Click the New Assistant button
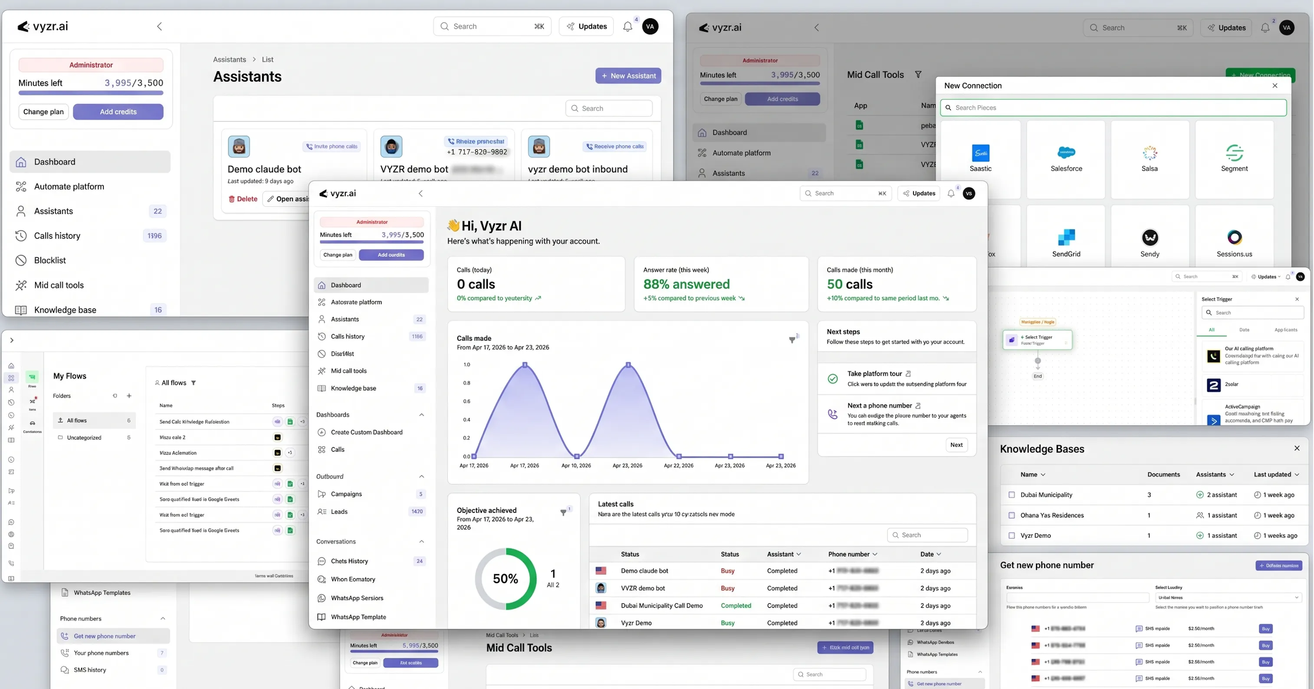 point(628,76)
